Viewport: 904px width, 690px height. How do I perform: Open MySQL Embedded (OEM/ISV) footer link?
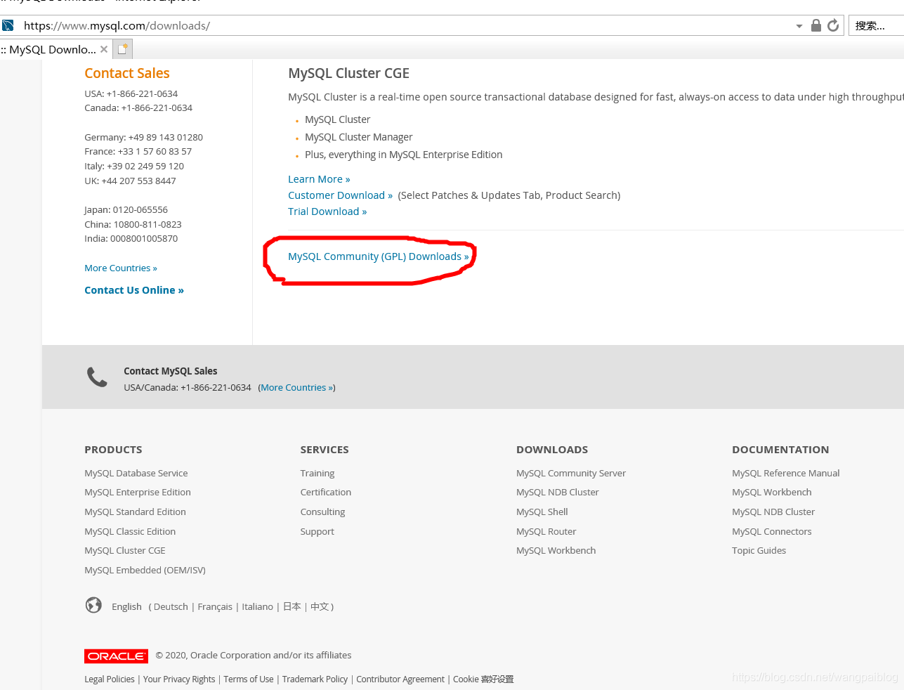click(x=145, y=571)
